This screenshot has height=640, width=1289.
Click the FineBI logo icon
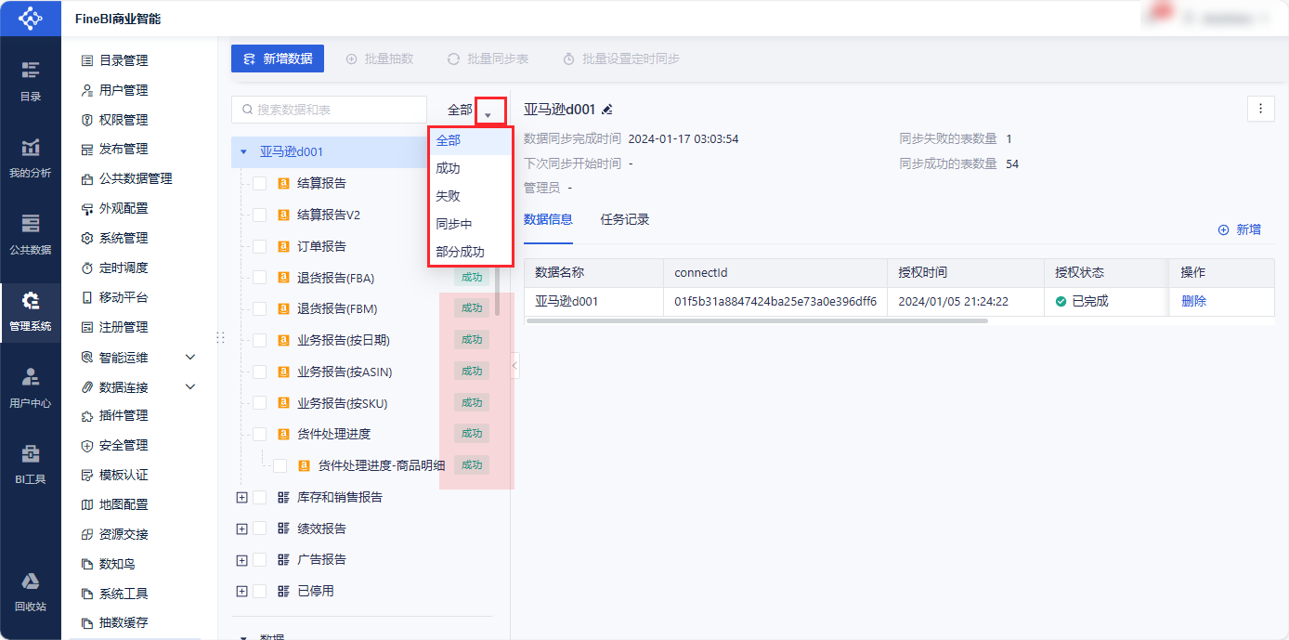pyautogui.click(x=31, y=18)
